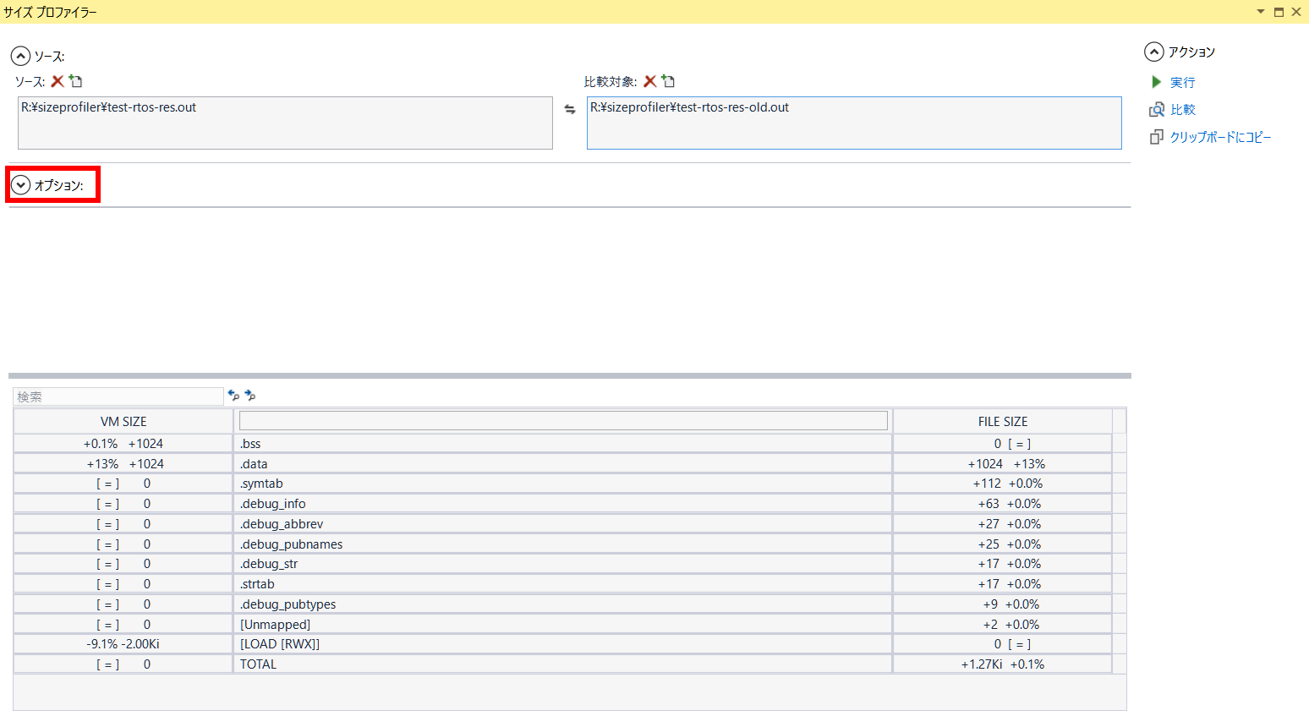
Task: Add a new comparison target file
Action: point(669,81)
